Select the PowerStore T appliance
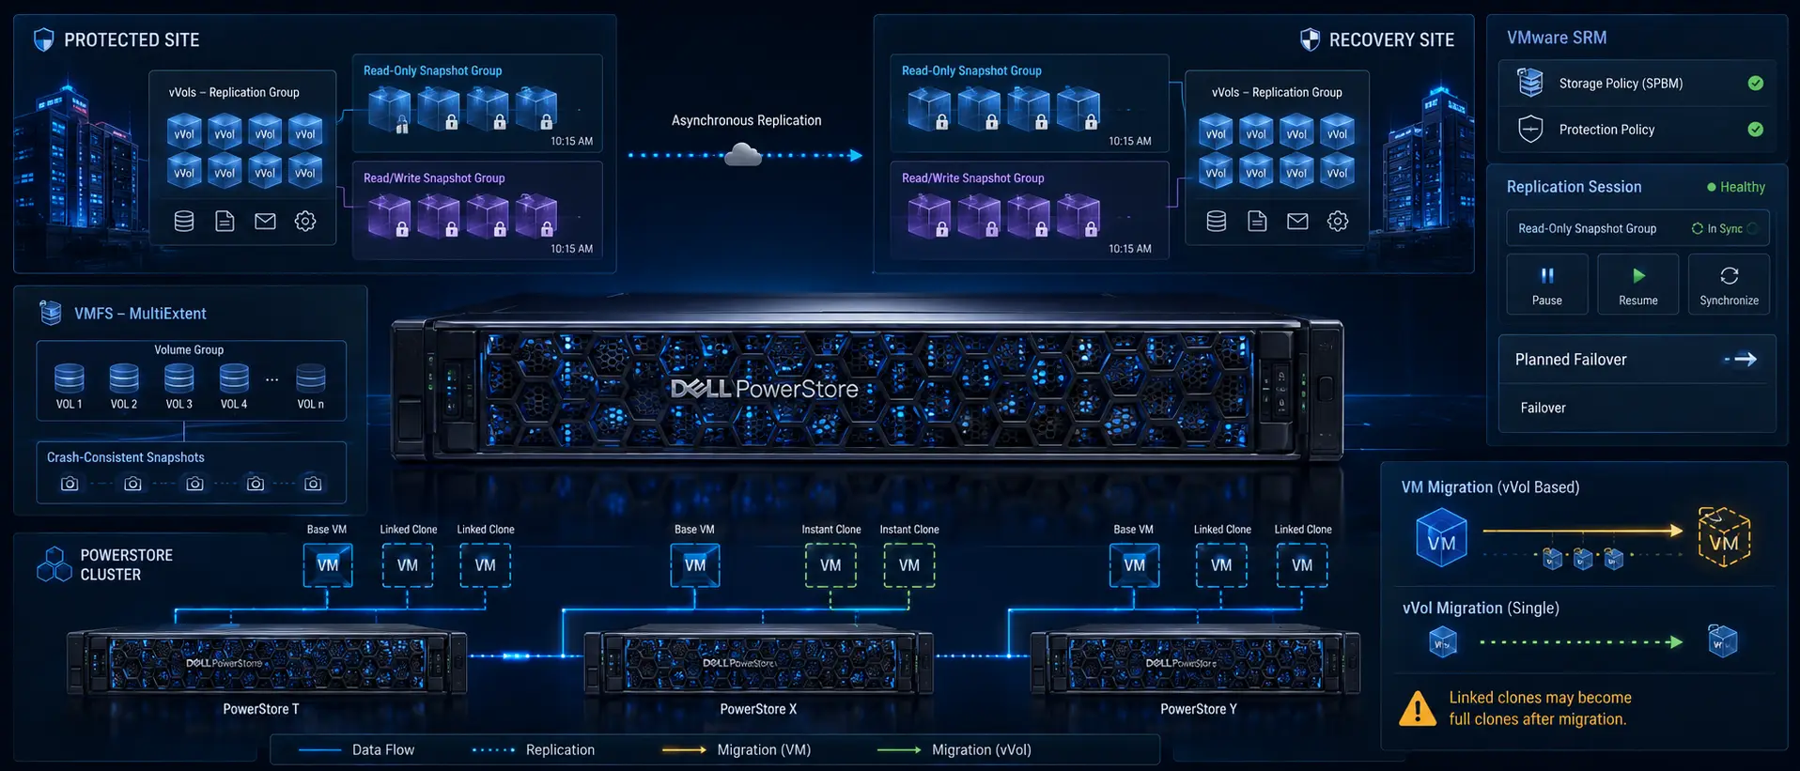 click(x=267, y=662)
